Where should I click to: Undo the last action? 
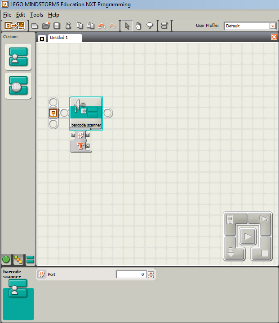pyautogui.click(x=102, y=26)
